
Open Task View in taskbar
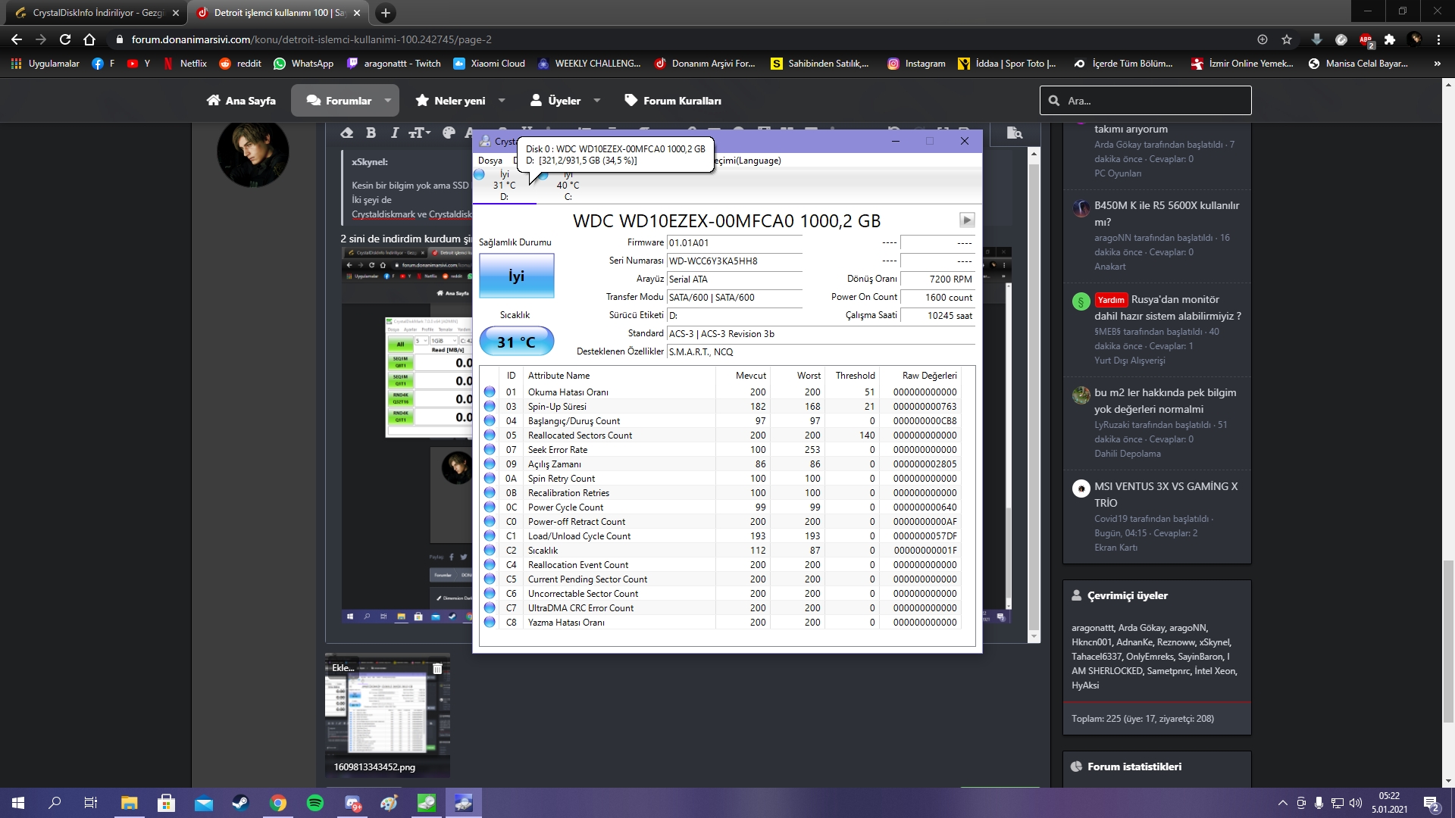[90, 803]
